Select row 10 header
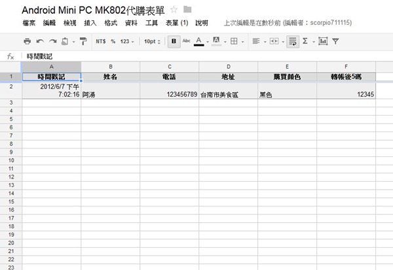Image resolution: width=393 pixels, height=270 pixels. 11,160
